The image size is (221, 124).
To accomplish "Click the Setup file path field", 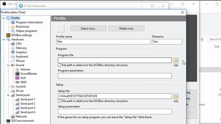I will [x=115, y=96].
